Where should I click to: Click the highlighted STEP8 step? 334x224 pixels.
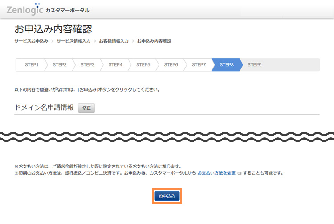pos(227,65)
